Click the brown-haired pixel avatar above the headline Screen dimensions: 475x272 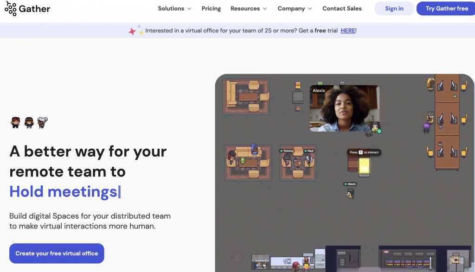coord(15,122)
